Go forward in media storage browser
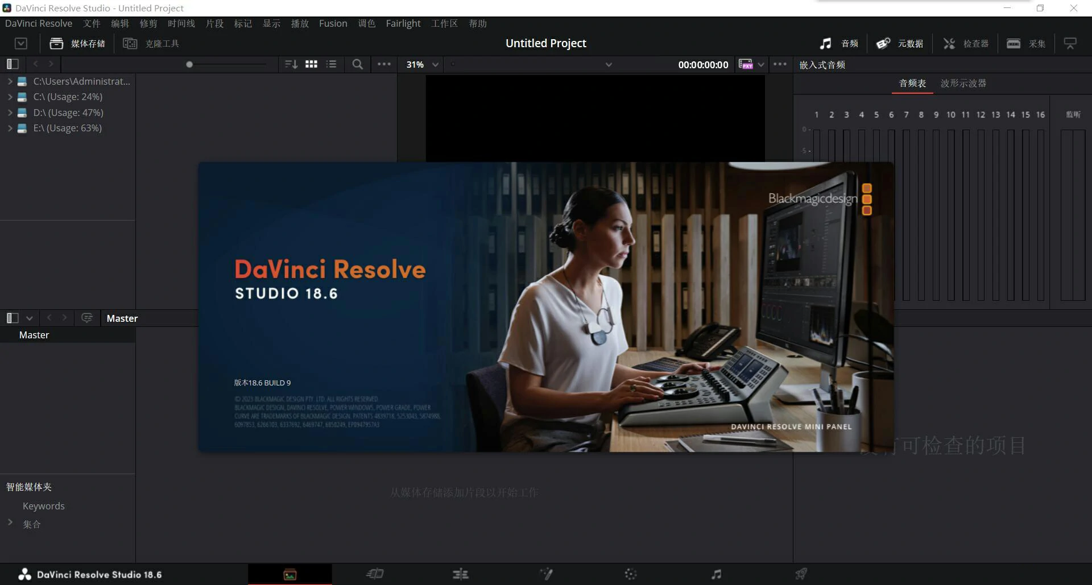 point(51,64)
